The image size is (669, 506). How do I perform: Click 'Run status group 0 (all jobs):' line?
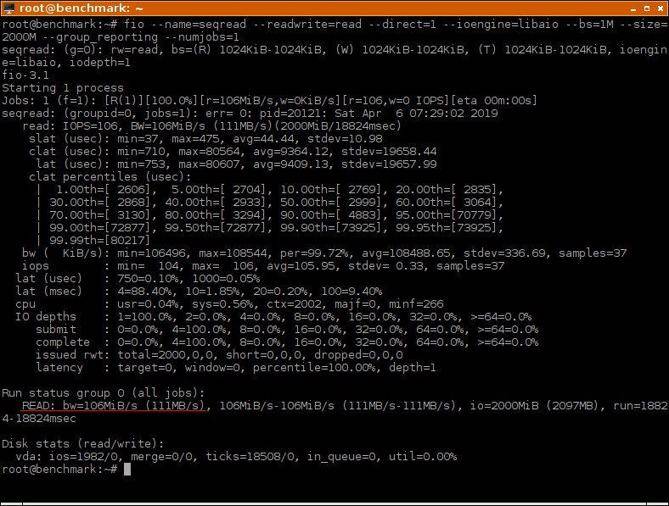click(x=104, y=392)
